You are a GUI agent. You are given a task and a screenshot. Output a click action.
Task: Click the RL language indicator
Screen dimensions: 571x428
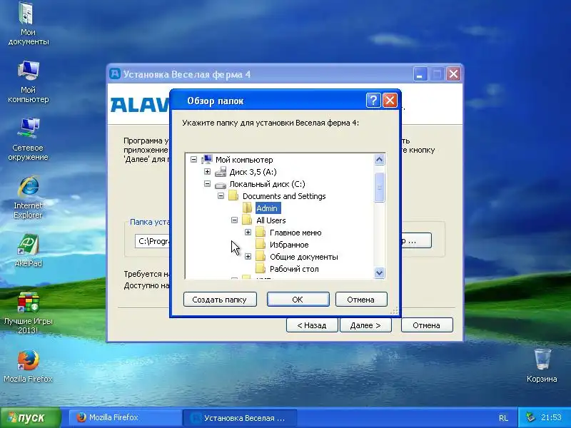504,418
